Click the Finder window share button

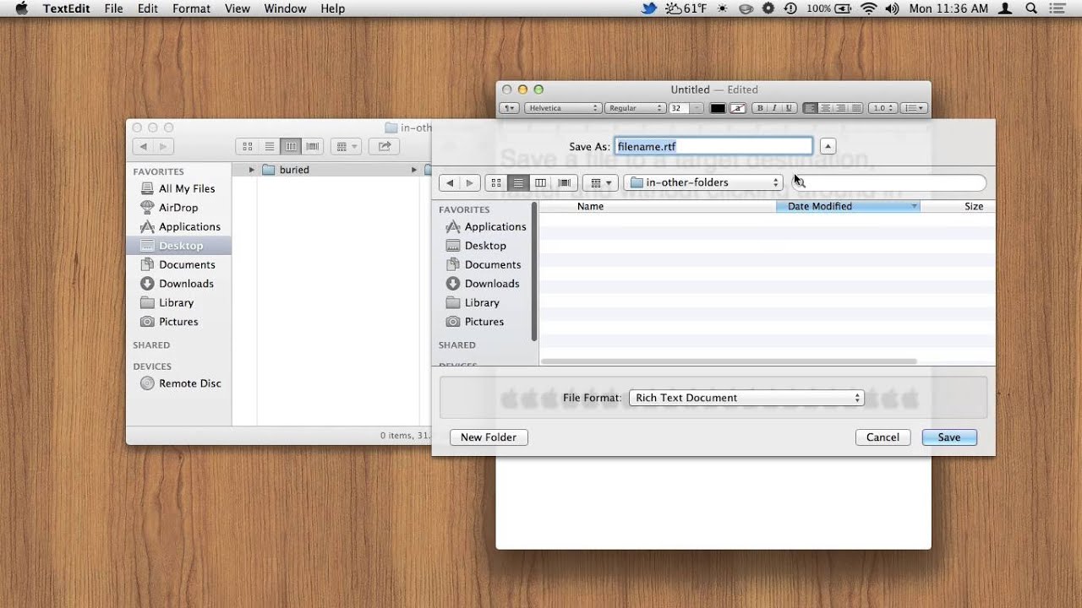(384, 146)
